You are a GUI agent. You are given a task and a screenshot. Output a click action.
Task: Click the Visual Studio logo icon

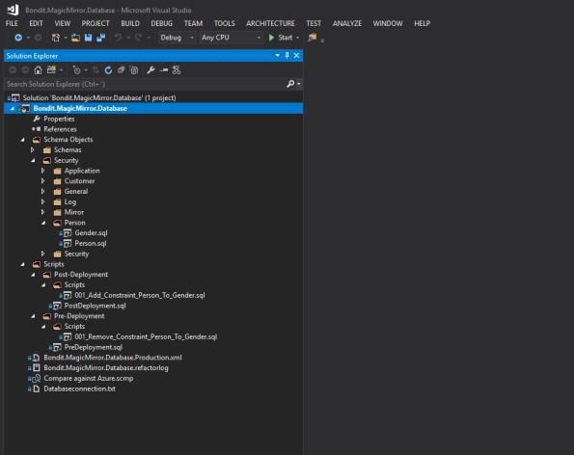coord(14,10)
